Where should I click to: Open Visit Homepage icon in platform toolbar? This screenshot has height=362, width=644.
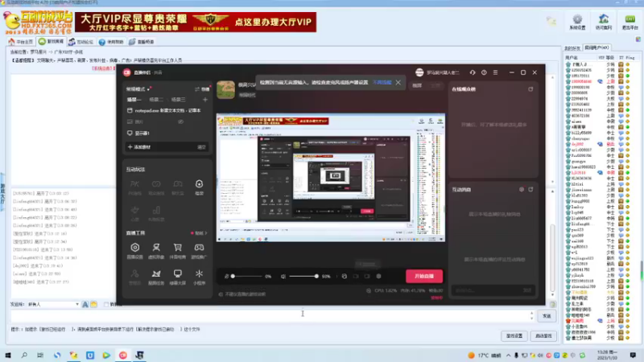(603, 23)
